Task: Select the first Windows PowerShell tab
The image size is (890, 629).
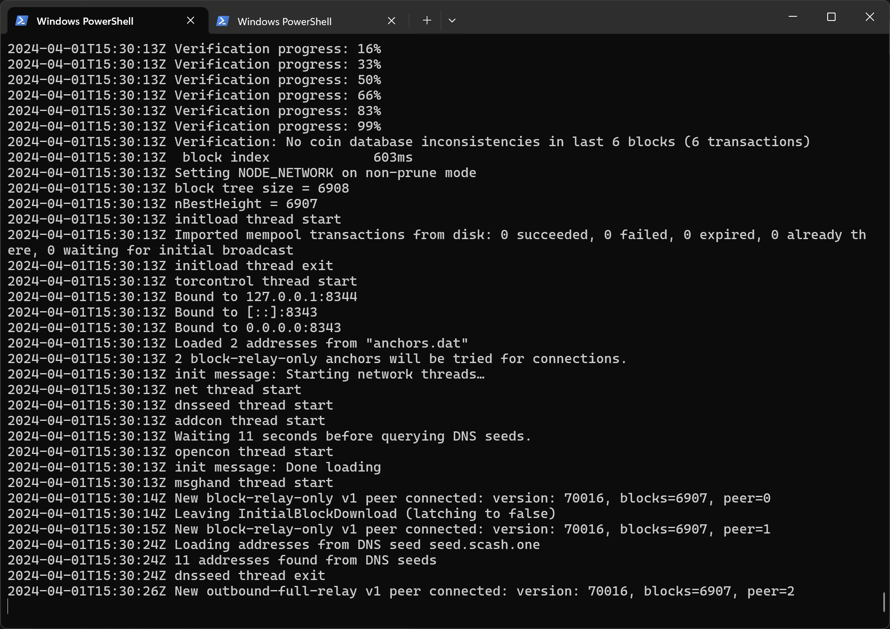Action: tap(108, 21)
